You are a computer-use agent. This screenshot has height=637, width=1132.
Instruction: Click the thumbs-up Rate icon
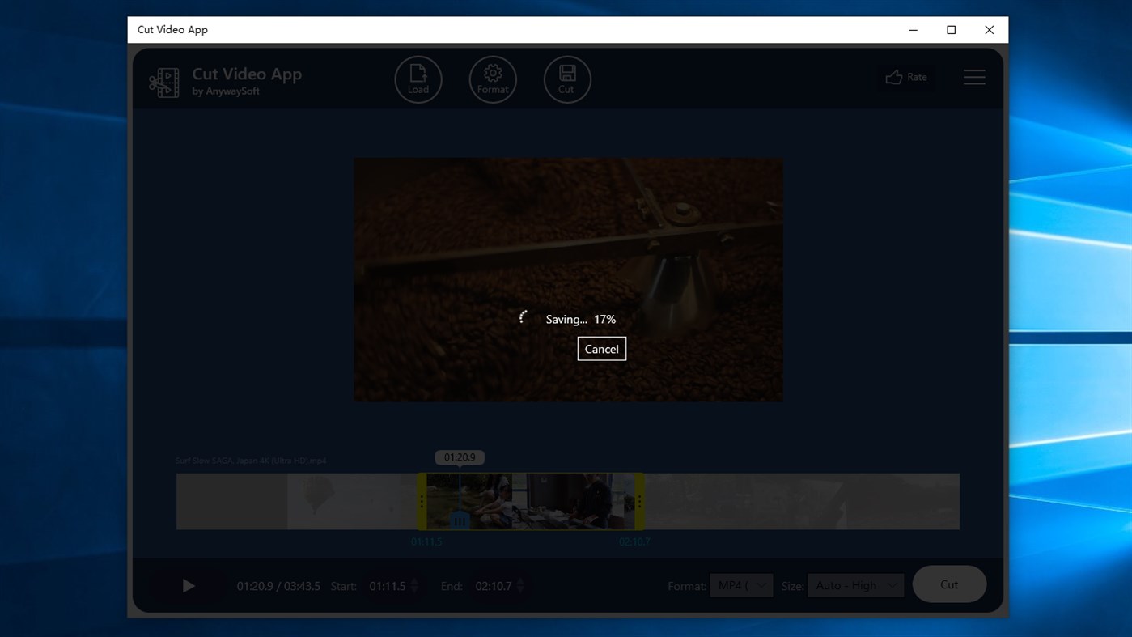click(x=893, y=76)
